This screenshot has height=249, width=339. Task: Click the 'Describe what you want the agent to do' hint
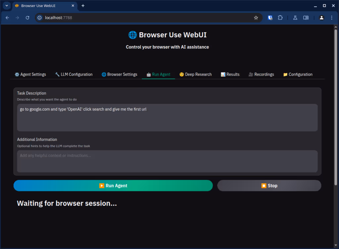tap(47, 99)
